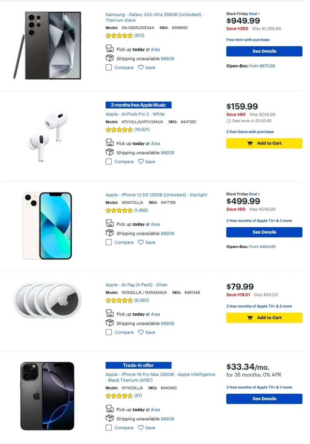The width and height of the screenshot is (310, 444).
Task: Add AirPods Pro 2 to cart
Action: [x=264, y=143]
